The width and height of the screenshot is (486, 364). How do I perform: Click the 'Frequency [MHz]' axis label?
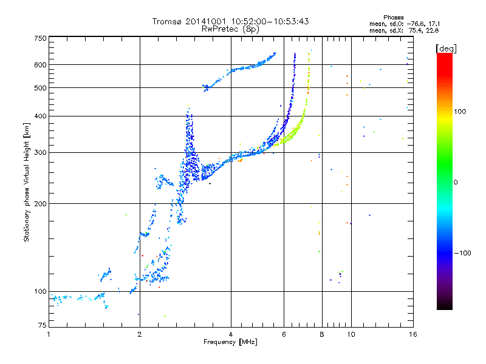(x=230, y=342)
